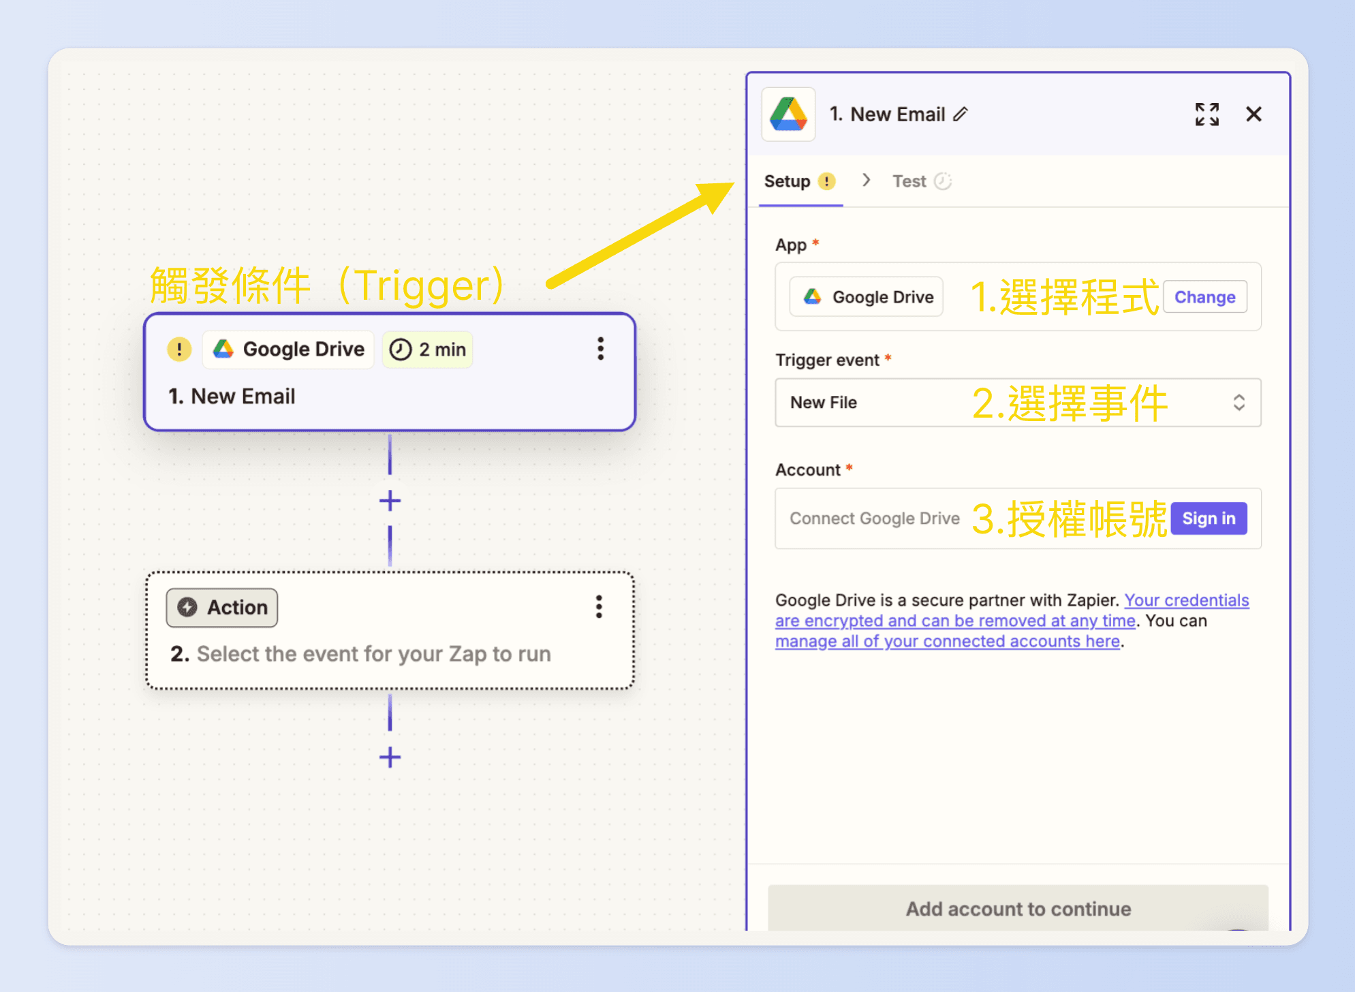Click the Google Drive app chip in App field

866,297
